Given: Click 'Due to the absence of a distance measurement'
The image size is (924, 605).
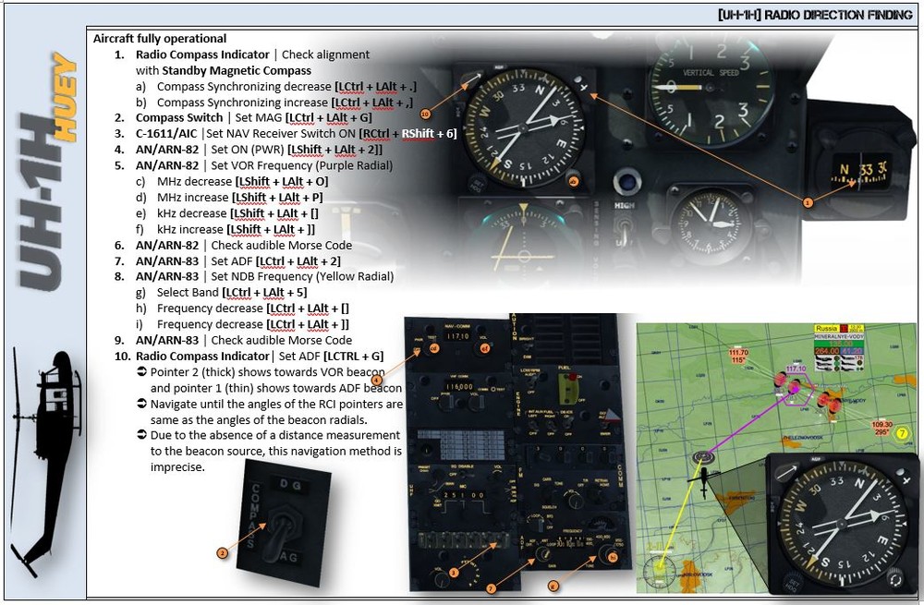Looking at the screenshot, I should pos(275,435).
